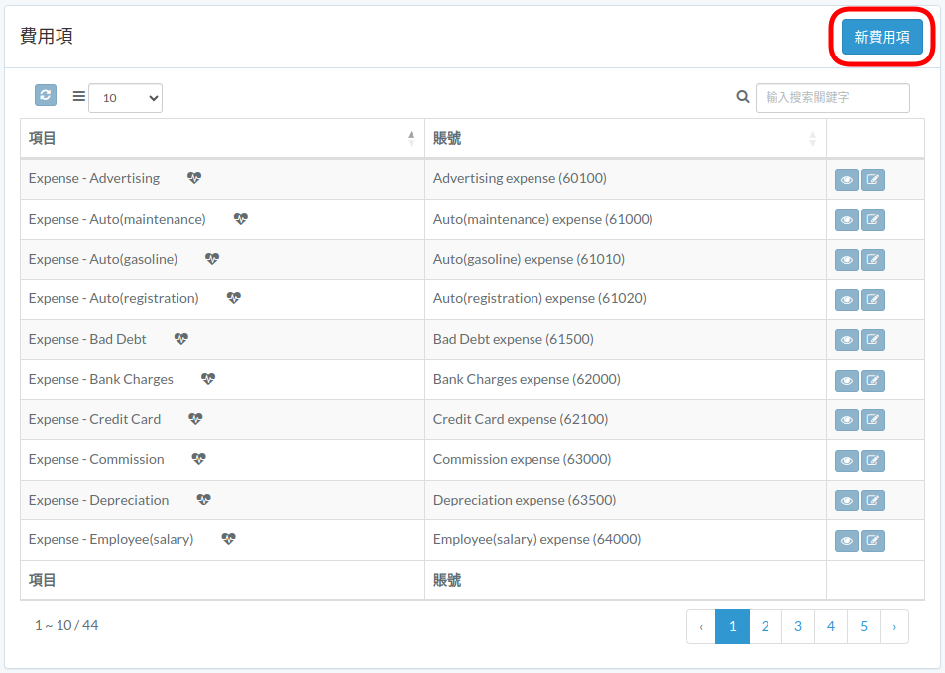The height and width of the screenshot is (673, 945).
Task: Go to previous page arrow
Action: click(701, 626)
